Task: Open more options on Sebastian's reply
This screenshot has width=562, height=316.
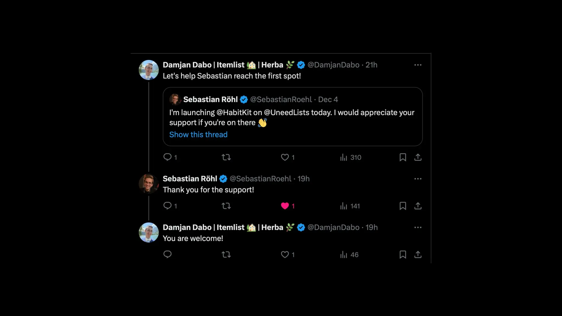Action: (418, 179)
